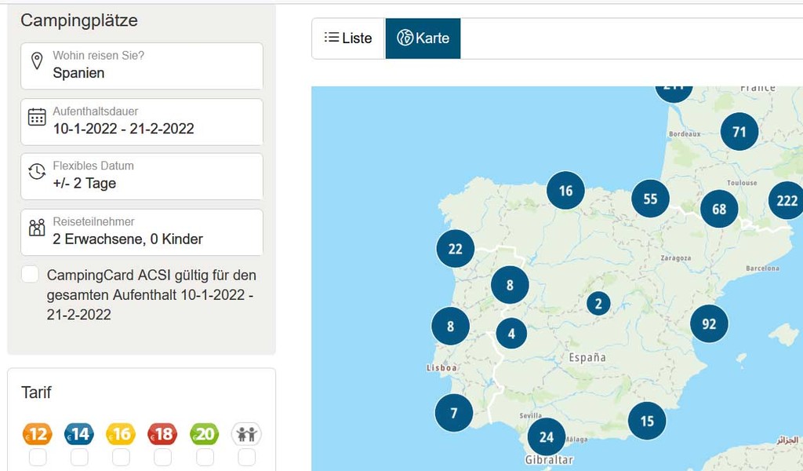Open map cluster 4 on the map
Screen dimensions: 803x471
pos(511,333)
